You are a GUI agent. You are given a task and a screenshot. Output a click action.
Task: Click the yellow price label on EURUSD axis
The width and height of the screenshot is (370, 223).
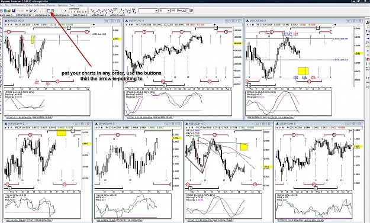pos(117,38)
